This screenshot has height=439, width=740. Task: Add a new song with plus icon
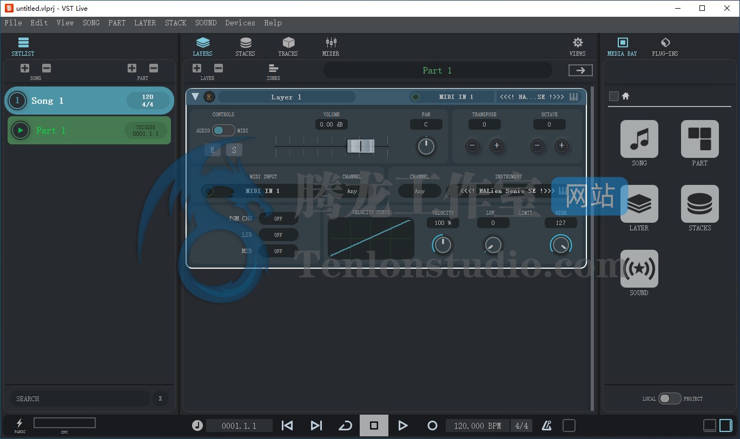click(25, 68)
